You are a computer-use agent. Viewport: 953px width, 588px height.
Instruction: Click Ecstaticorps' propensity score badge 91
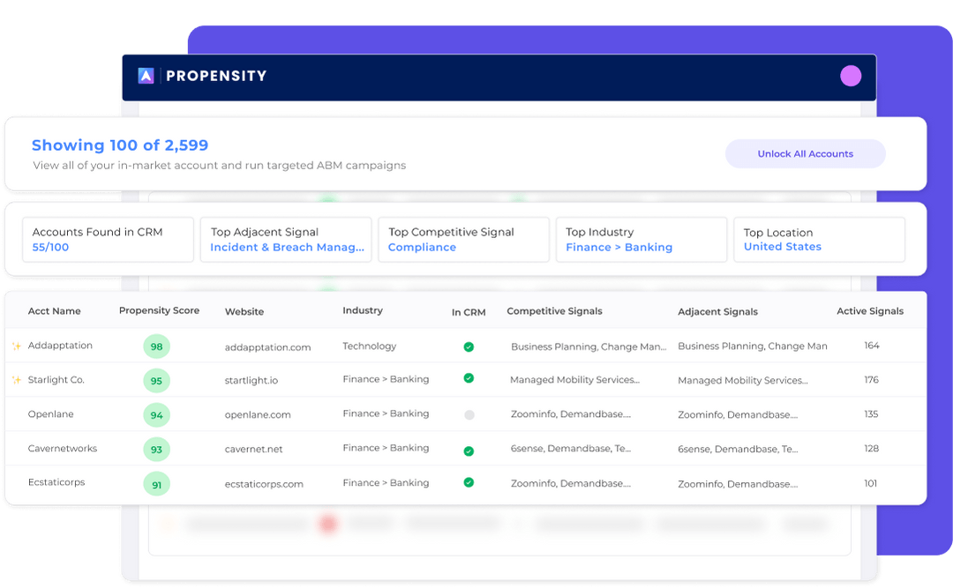point(156,483)
